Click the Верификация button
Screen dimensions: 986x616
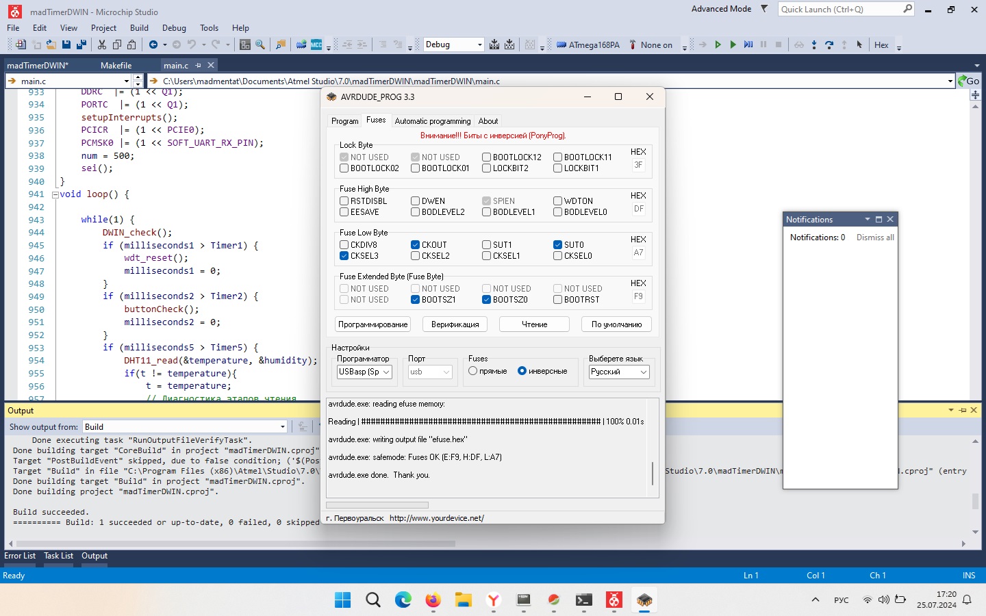(x=455, y=324)
